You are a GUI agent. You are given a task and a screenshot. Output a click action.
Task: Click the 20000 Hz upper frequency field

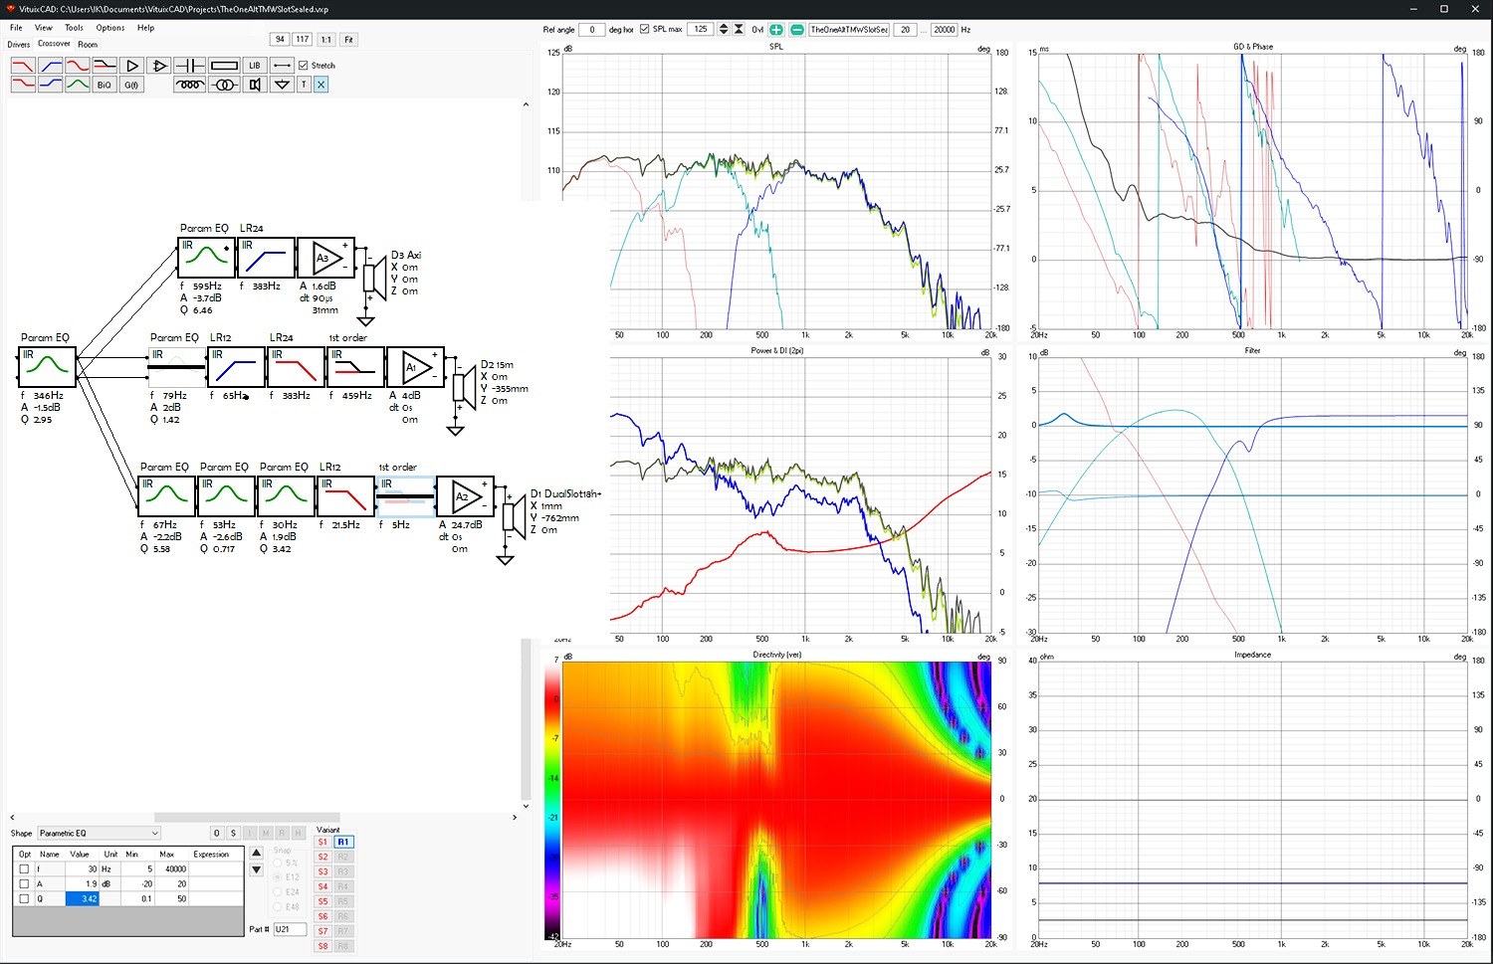click(945, 30)
